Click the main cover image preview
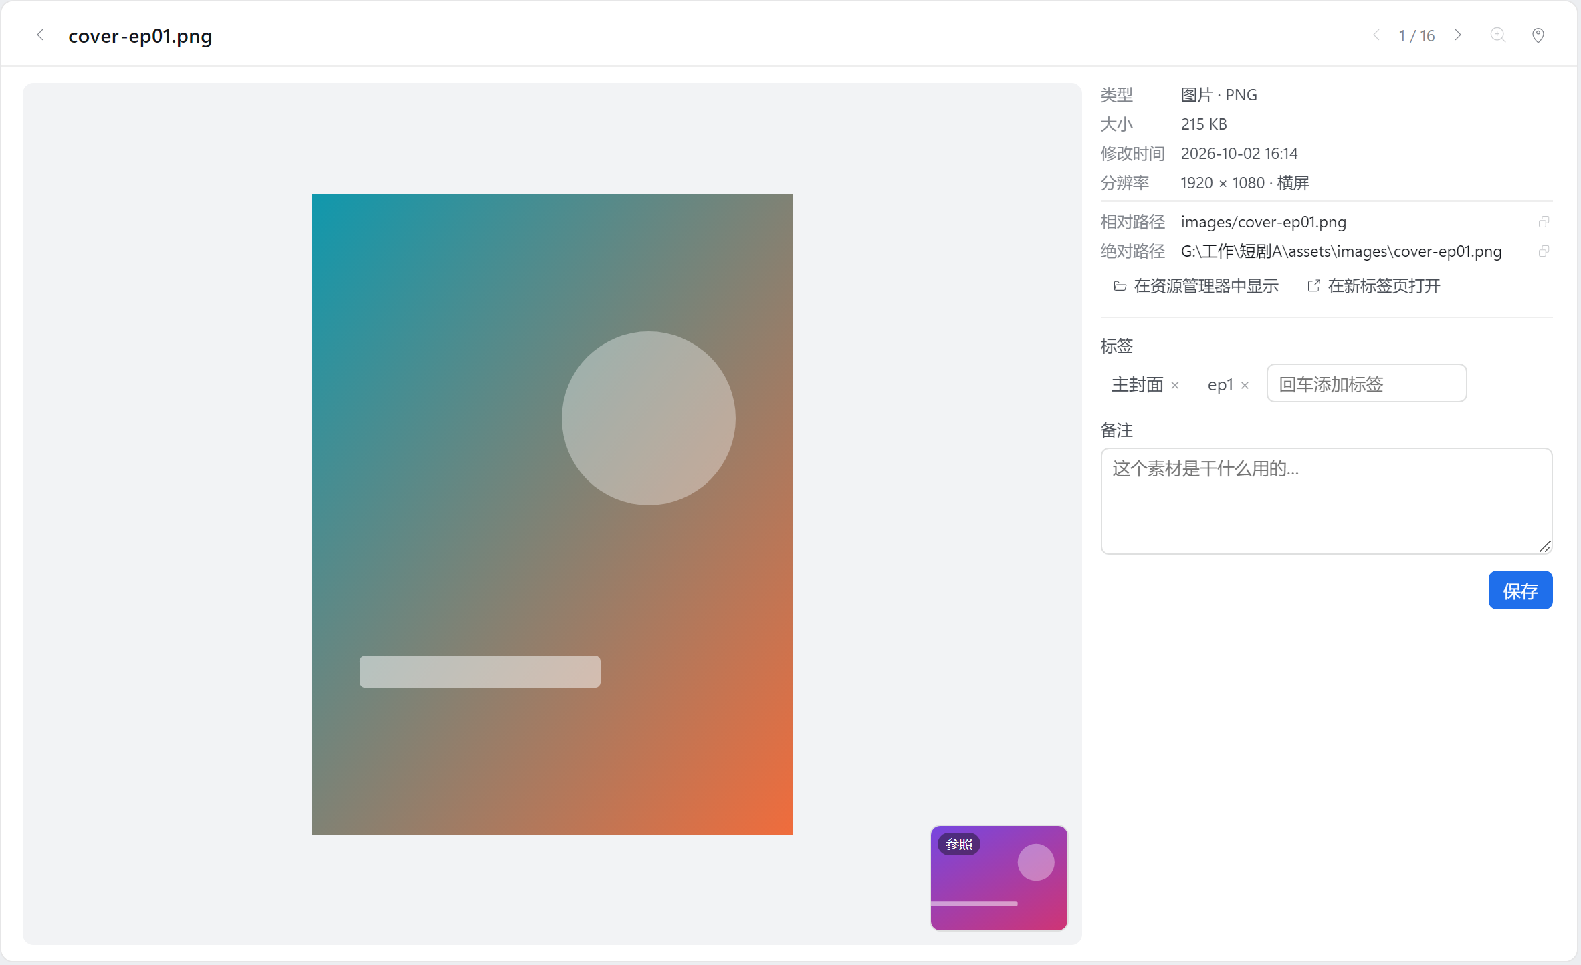 click(x=552, y=515)
